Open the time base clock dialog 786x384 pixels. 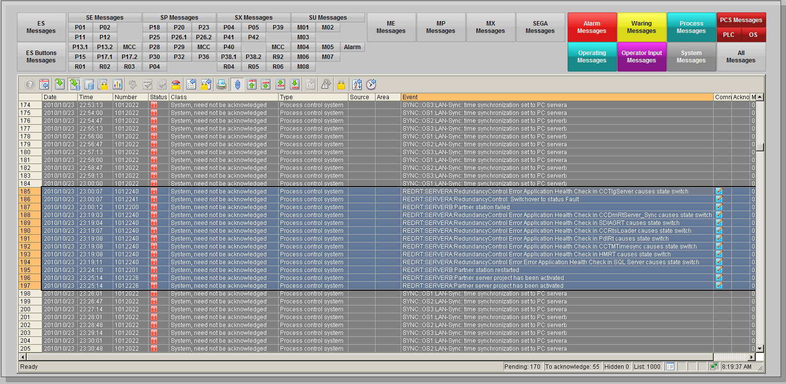pyautogui.click(x=372, y=84)
